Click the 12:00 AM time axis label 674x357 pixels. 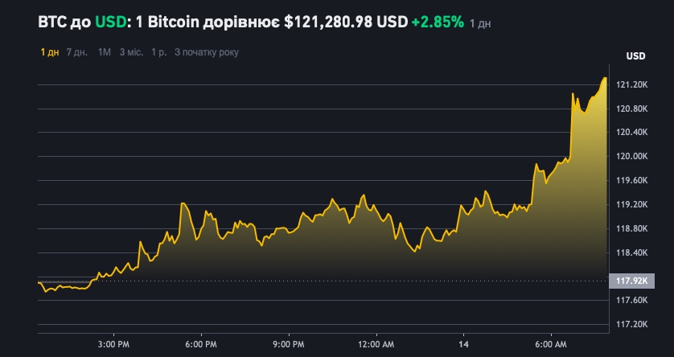tap(376, 343)
